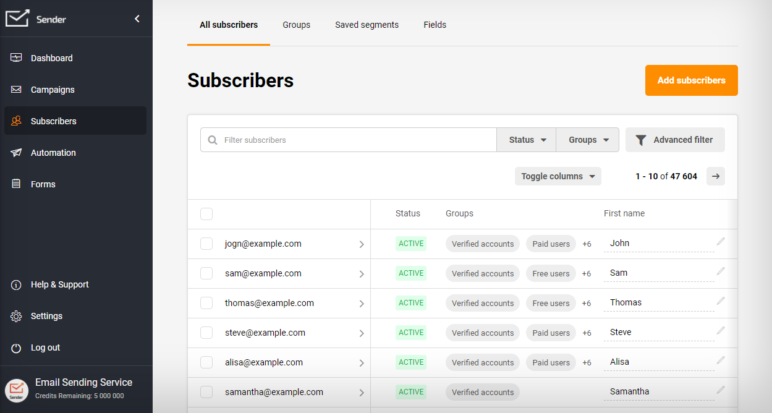Image resolution: width=772 pixels, height=413 pixels.
Task: Open Automation via paper plane icon
Action: 17,153
